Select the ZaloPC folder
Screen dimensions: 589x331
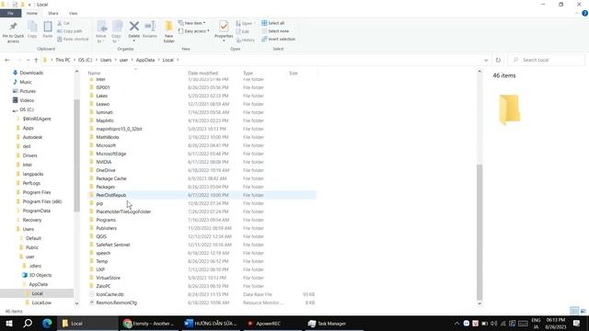(202, 286)
